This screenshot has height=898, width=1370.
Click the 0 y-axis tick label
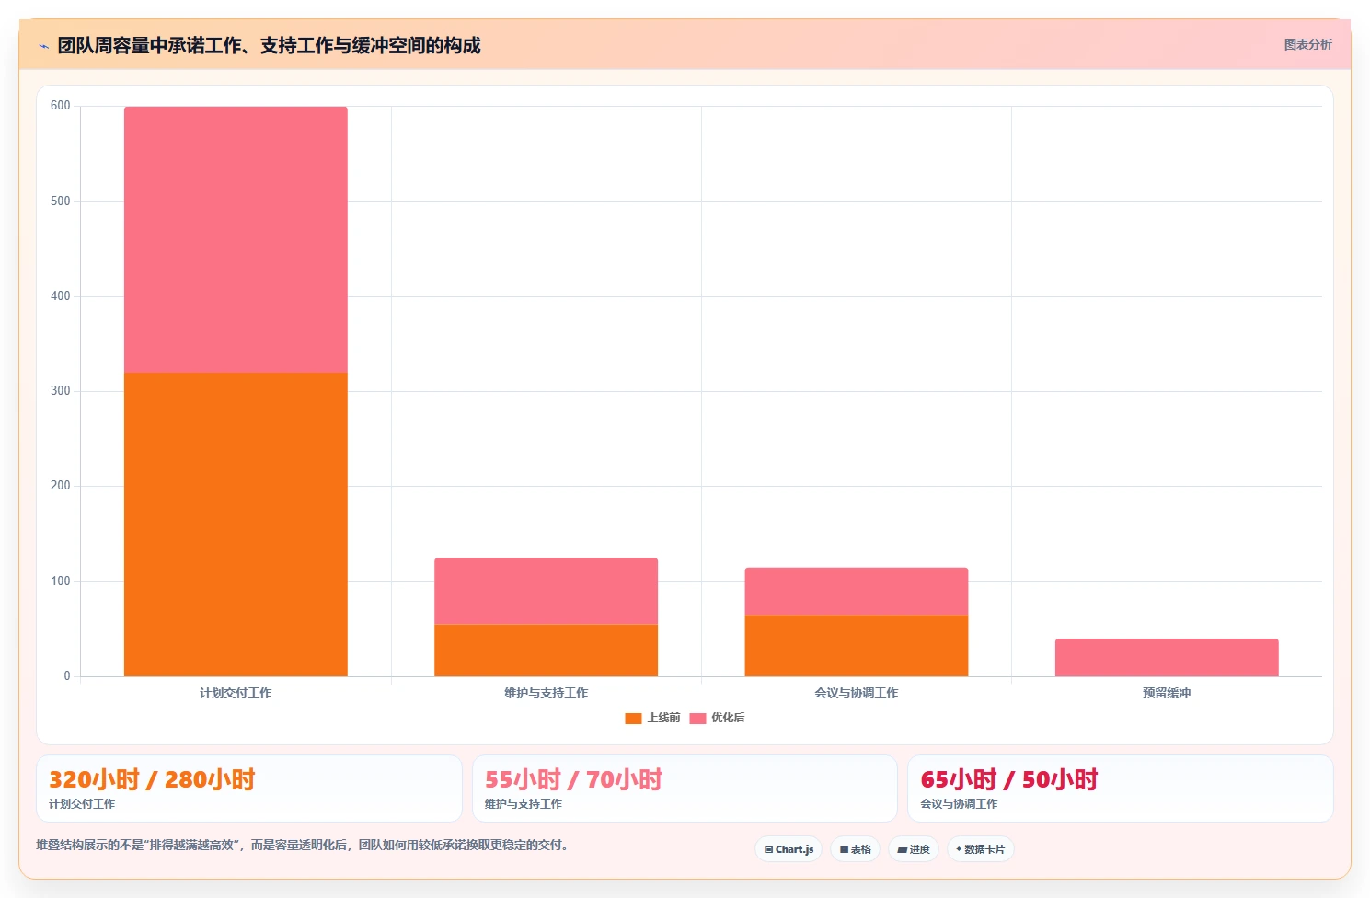[x=67, y=676]
